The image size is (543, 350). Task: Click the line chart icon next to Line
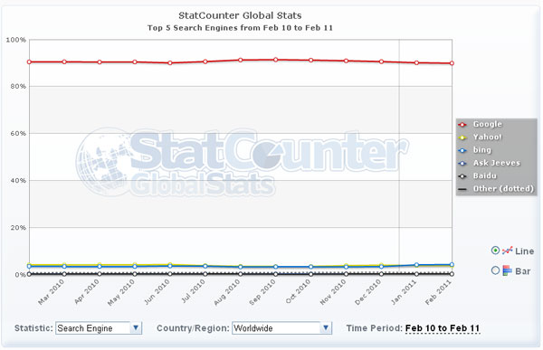click(507, 251)
